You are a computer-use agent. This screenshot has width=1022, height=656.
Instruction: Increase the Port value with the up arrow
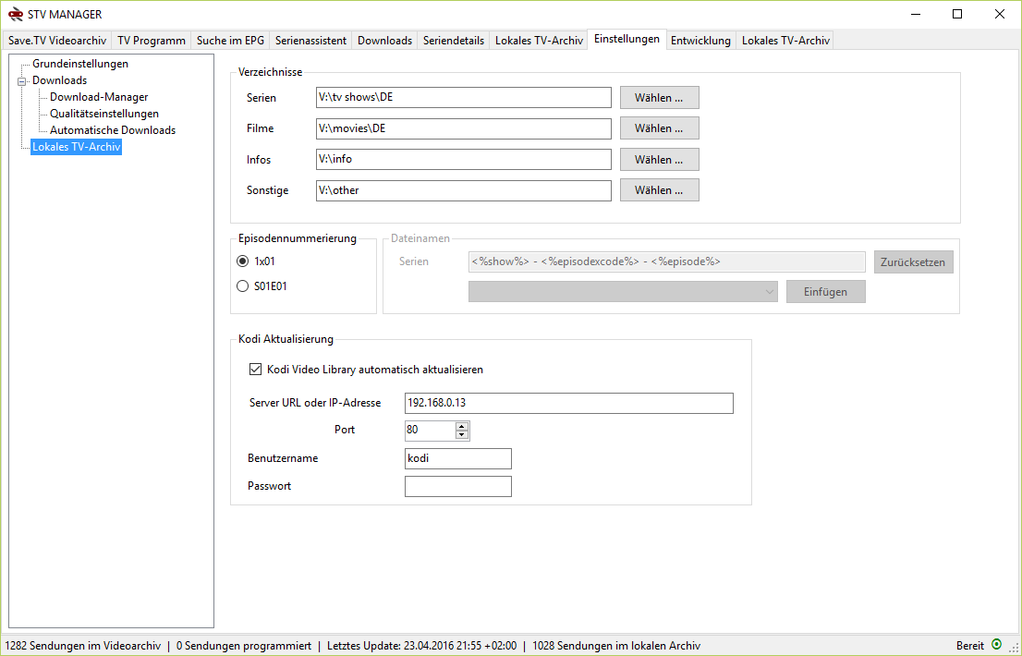pyautogui.click(x=463, y=426)
